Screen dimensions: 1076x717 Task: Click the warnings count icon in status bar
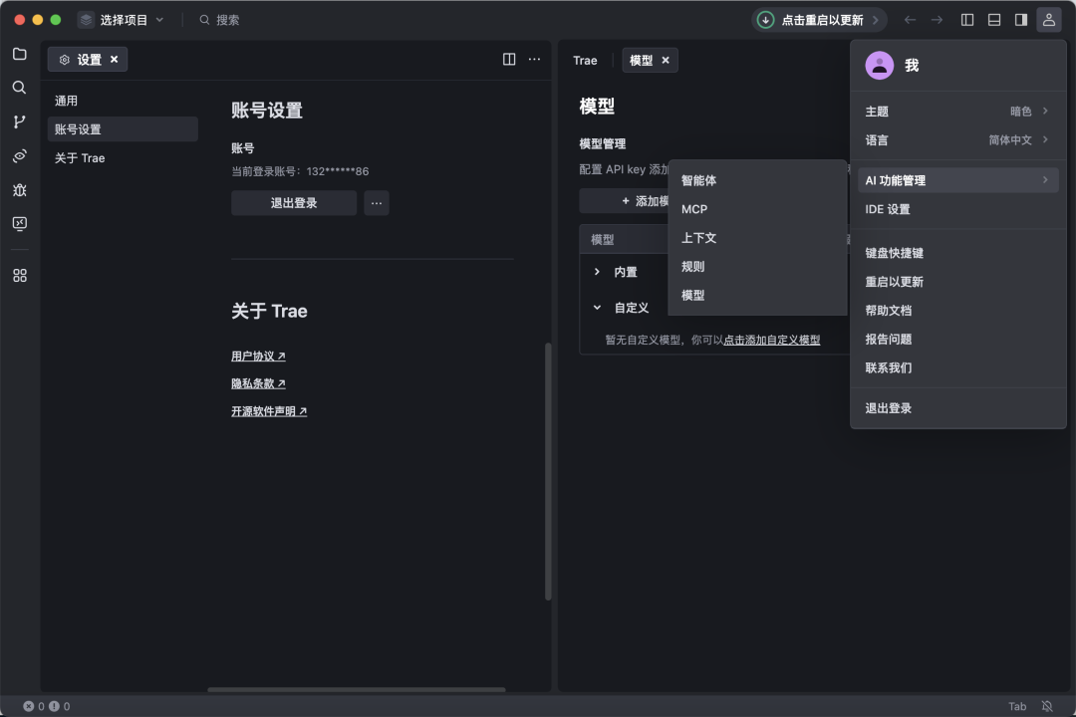click(x=54, y=706)
